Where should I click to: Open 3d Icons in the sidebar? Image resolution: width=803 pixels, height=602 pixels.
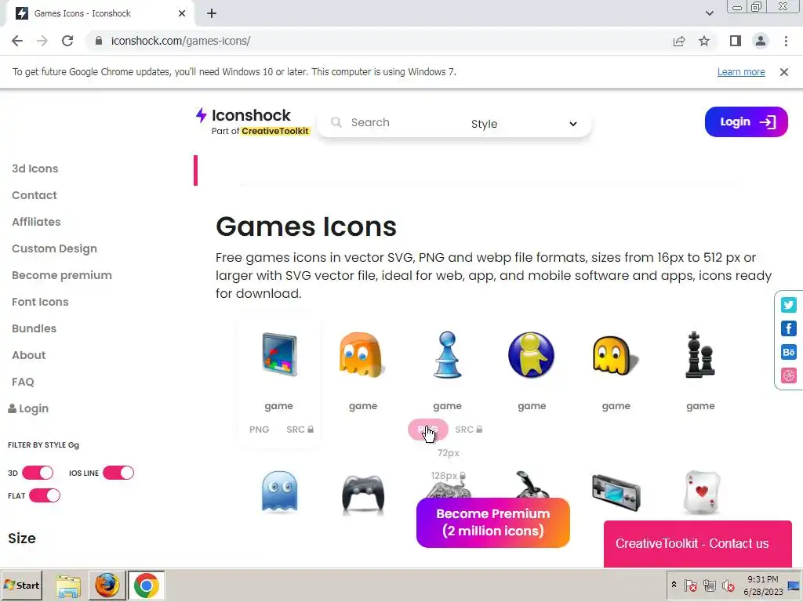click(35, 169)
